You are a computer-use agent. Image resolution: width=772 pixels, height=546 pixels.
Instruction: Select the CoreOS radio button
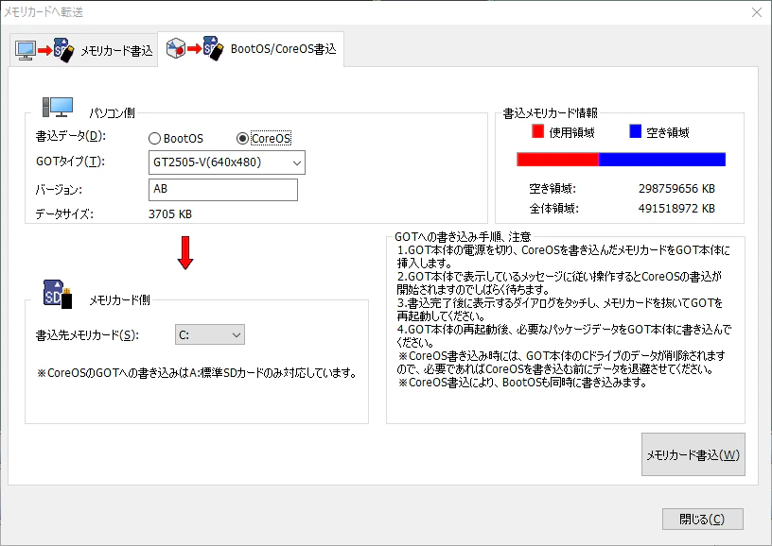[x=264, y=139]
